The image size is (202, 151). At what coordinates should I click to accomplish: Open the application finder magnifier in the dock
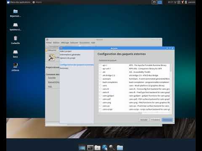coord(112,148)
